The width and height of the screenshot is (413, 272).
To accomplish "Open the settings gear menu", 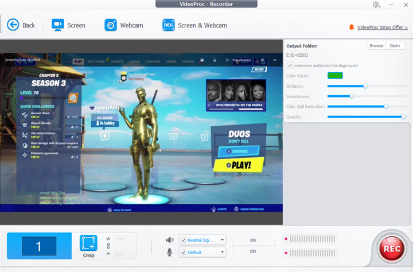I will 376,5.
